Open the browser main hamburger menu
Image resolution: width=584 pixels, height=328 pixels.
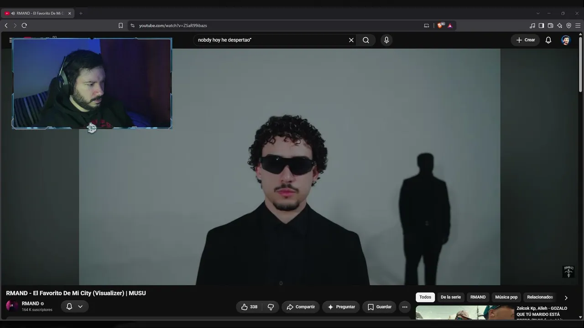coord(578,26)
